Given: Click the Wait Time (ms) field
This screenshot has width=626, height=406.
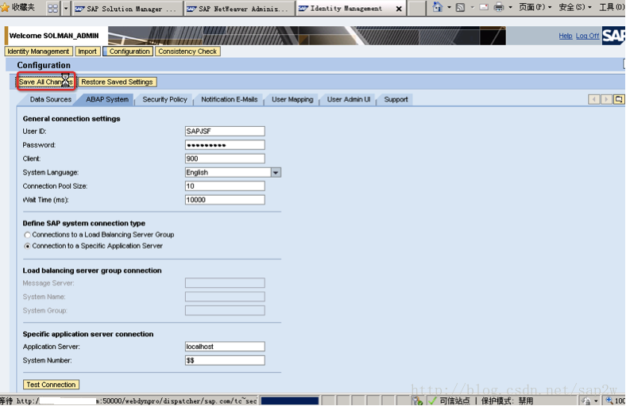Looking at the screenshot, I should point(225,200).
